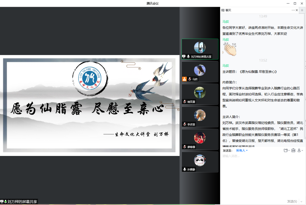Select 廖榕儇's participant video tile

coord(200,139)
